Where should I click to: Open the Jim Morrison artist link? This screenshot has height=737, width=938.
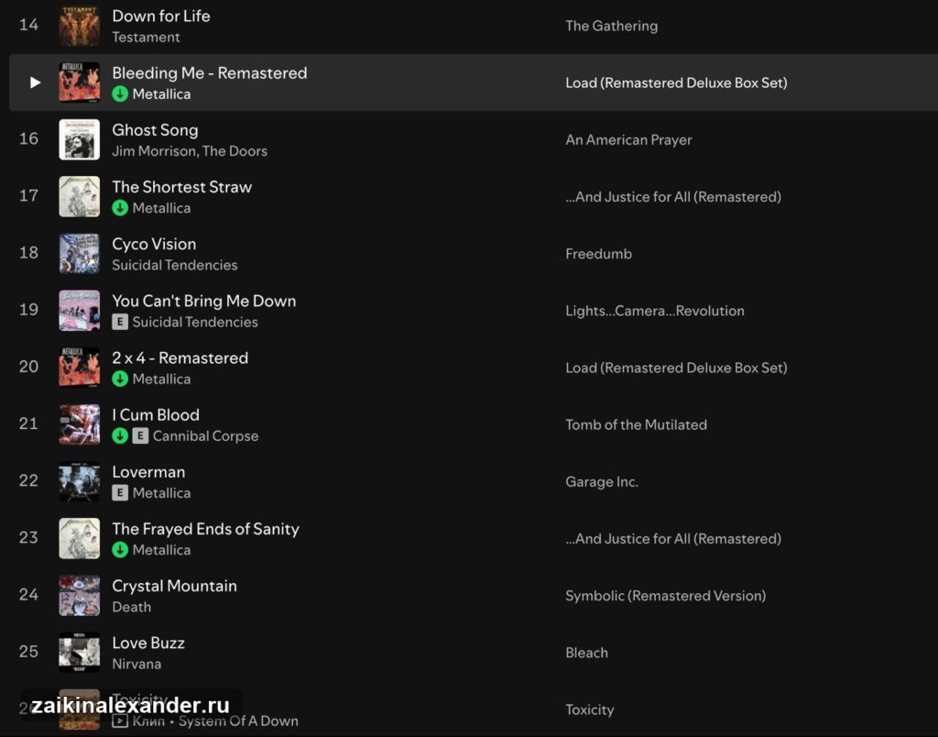[x=153, y=151]
